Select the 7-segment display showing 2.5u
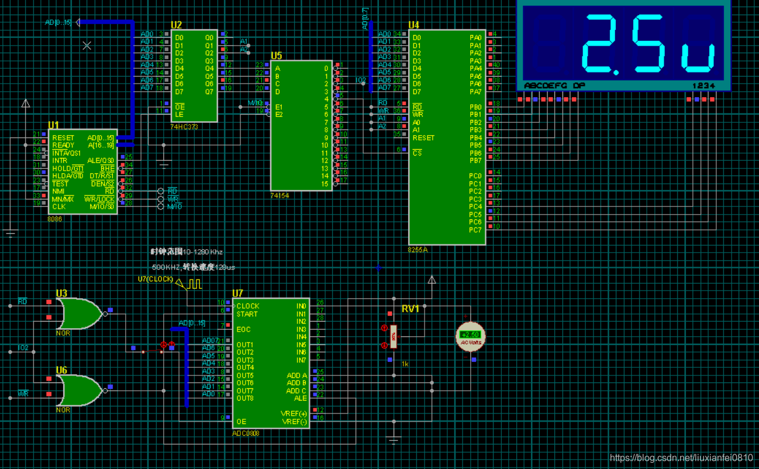Screen dimensions: 759x469 [x=623, y=46]
